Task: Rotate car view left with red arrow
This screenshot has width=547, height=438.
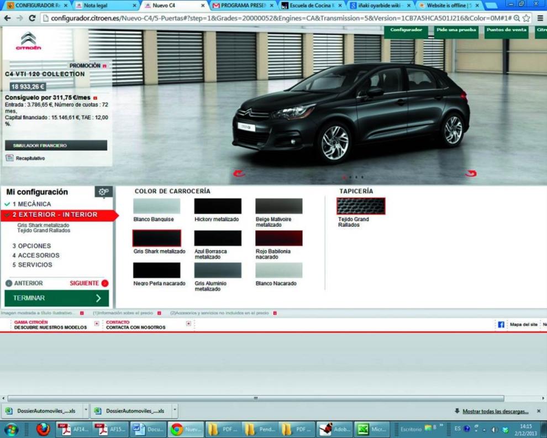Action: (239, 173)
